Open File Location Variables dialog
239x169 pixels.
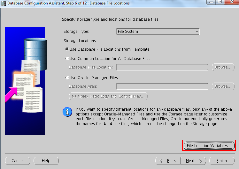209,146
